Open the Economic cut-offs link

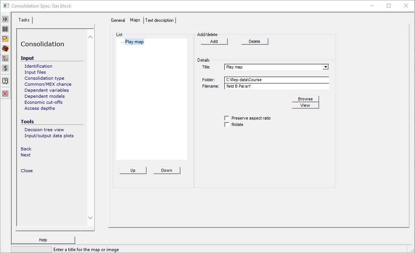pos(44,102)
